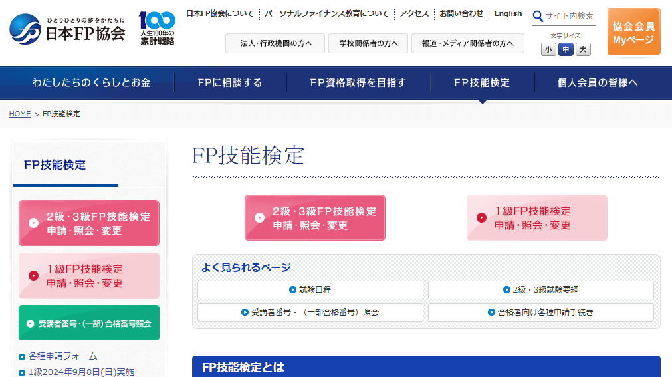Click sidebar 2級・3級FP技能検定 申請 button

point(89,223)
